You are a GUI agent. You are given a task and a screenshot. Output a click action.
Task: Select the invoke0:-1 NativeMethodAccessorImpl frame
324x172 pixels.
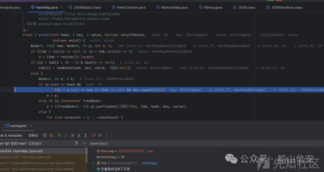(43, 163)
